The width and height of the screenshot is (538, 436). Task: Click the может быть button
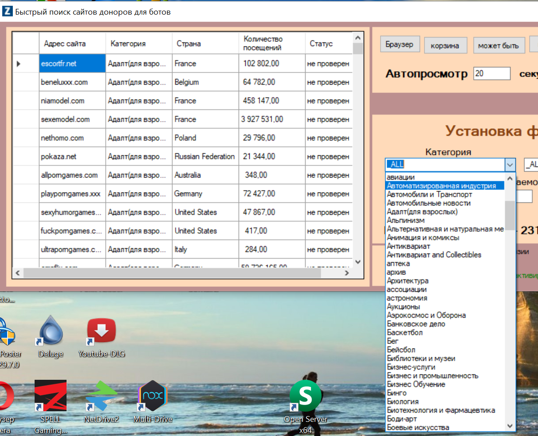click(x=498, y=46)
